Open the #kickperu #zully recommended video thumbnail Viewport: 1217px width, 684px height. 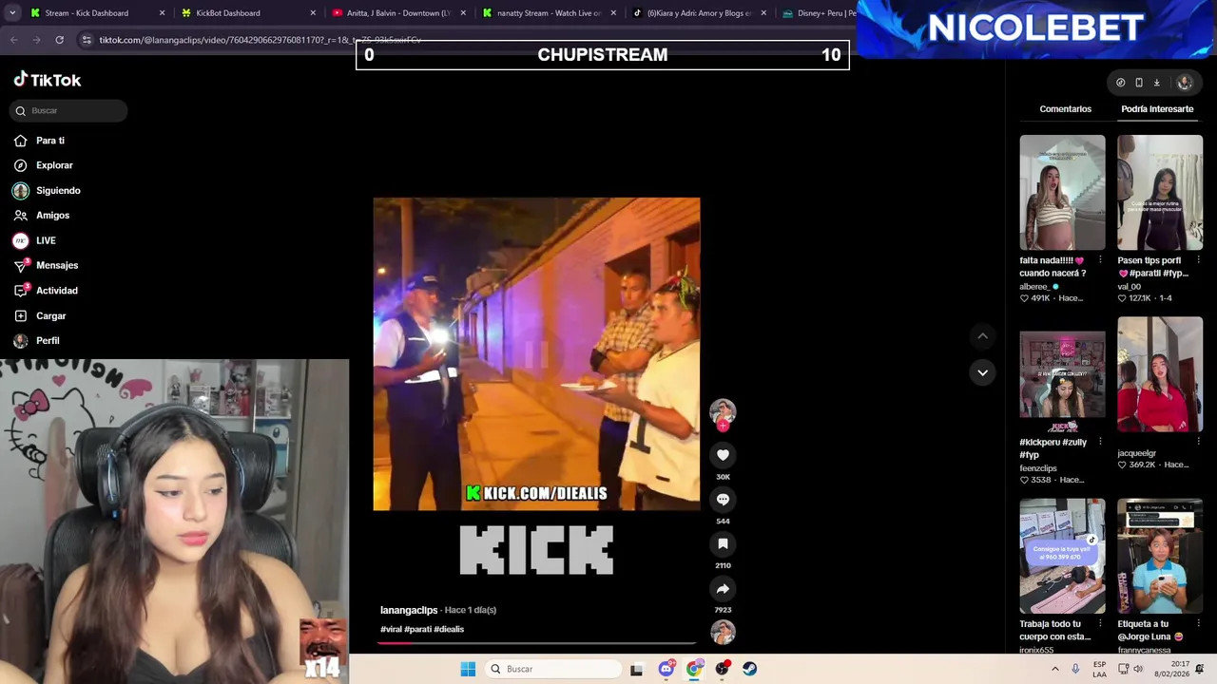click(x=1062, y=374)
